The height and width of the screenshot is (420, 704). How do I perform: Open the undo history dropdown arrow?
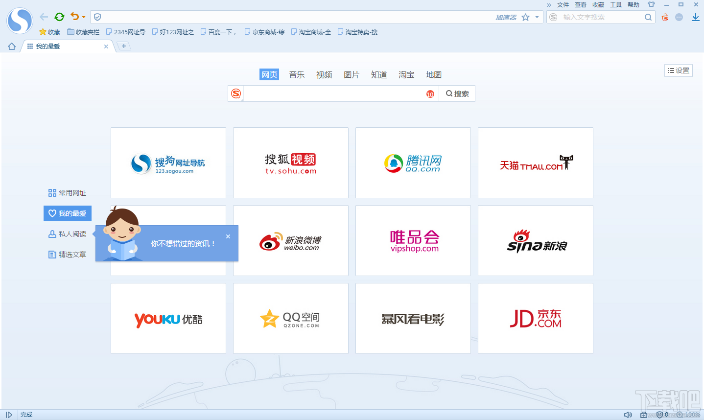pyautogui.click(x=83, y=16)
